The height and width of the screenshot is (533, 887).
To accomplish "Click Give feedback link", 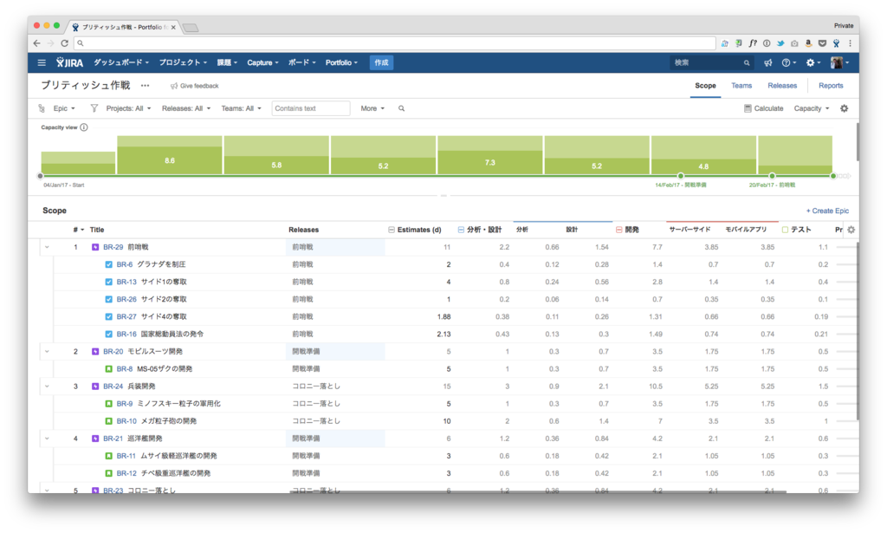I will click(194, 86).
